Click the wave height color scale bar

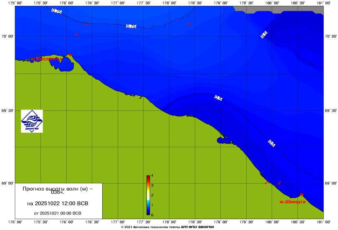[x=148, y=195]
